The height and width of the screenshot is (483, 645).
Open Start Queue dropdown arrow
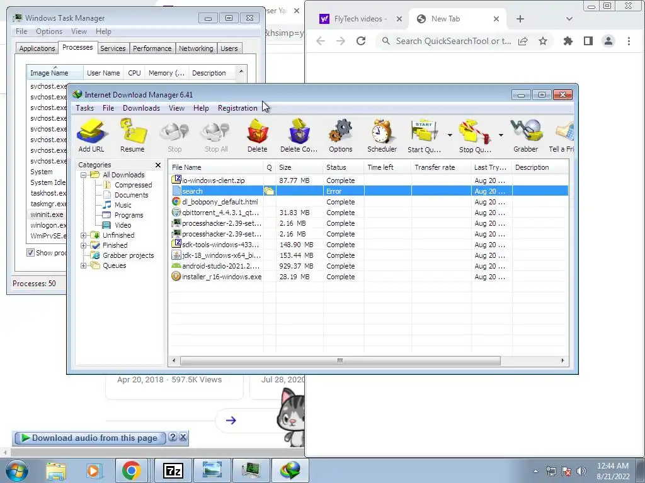coord(450,135)
